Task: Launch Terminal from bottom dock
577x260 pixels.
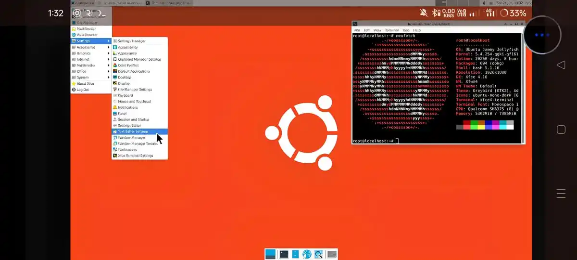Action: [x=284, y=254]
